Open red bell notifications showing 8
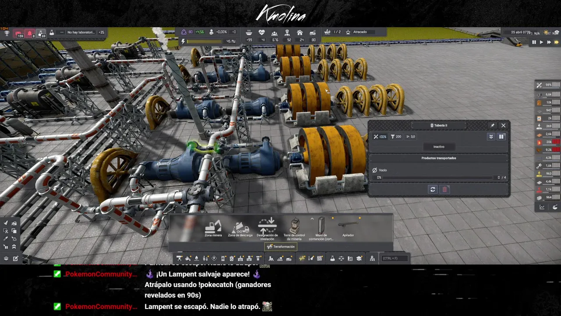This screenshot has width=561, height=316. [30, 34]
